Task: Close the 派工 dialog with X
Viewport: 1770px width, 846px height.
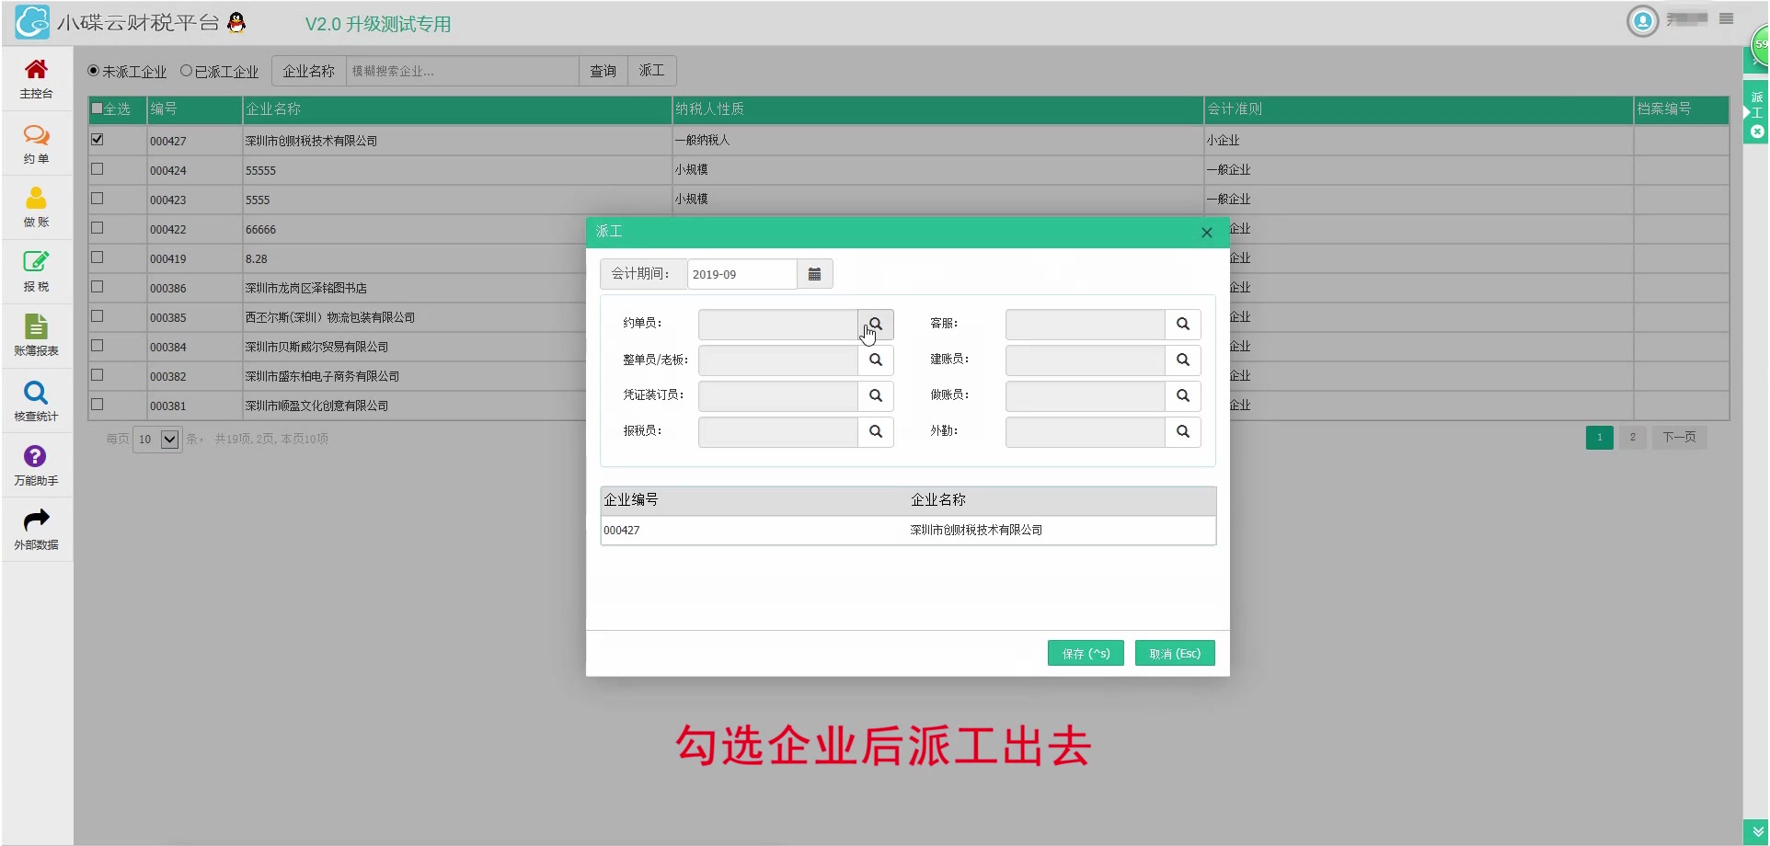Action: tap(1206, 233)
